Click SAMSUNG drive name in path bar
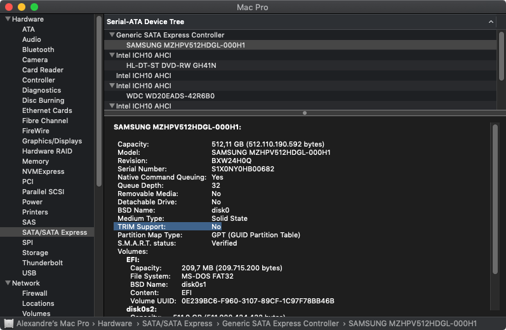Image resolution: width=506 pixels, height=330 pixels. 413,324
